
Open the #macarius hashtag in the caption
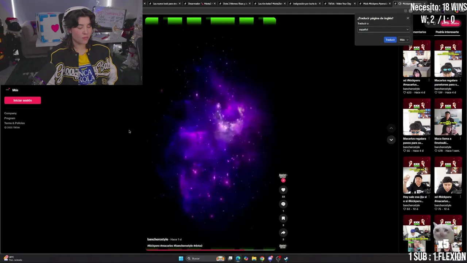[166, 246]
